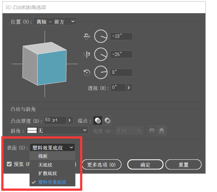The width and height of the screenshot is (217, 192).
Task: Click the Z-axis rotation icon
Action: click(x=87, y=73)
